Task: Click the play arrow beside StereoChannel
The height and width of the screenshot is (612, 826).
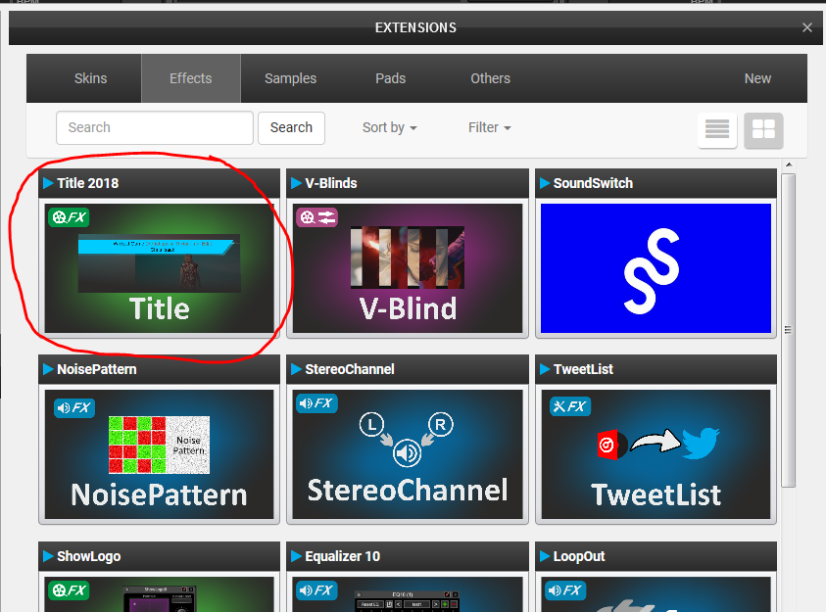Action: (296, 369)
